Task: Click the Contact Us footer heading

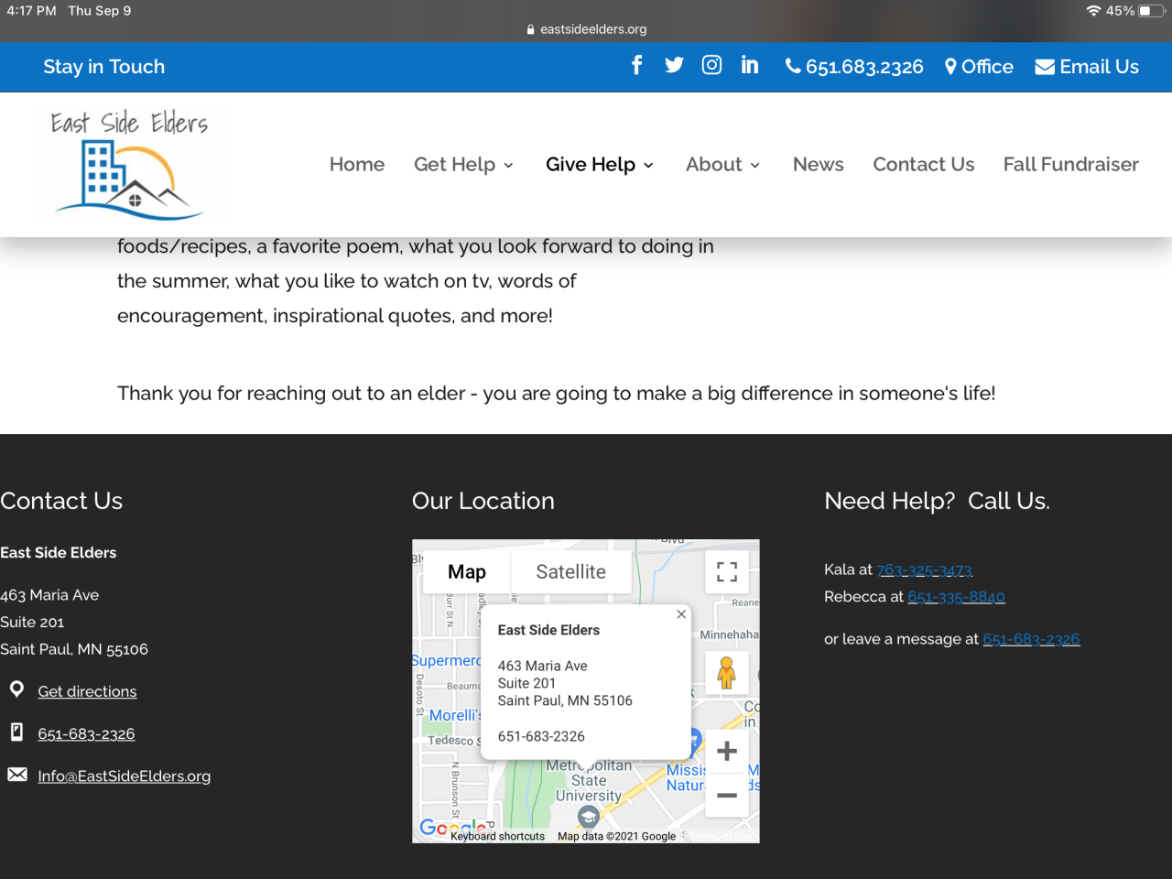Action: [x=61, y=501]
